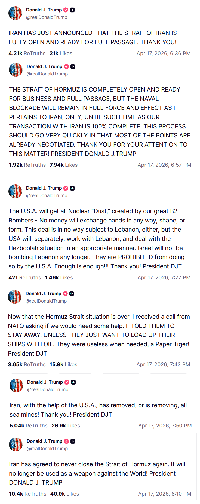This screenshot has width=200, height=504.
Task: View 10.4k ReTruths on last post
Action: pyautogui.click(x=27, y=494)
